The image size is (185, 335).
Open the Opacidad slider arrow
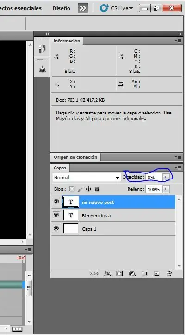click(x=166, y=177)
